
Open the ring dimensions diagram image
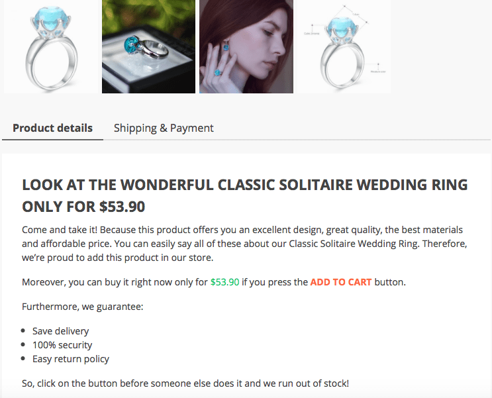tap(344, 46)
